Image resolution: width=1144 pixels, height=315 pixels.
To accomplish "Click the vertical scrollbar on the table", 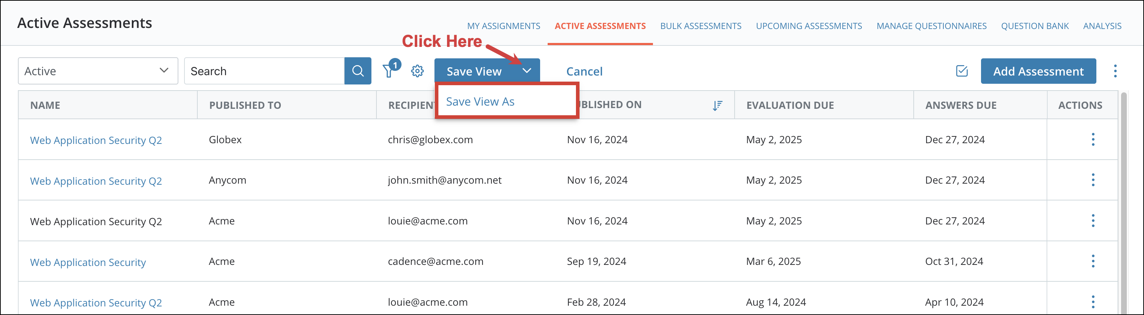I will tap(1124, 200).
